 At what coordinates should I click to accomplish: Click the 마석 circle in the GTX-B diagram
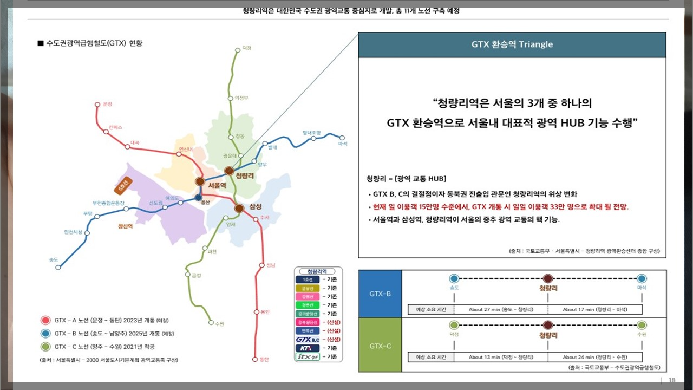pos(642,278)
